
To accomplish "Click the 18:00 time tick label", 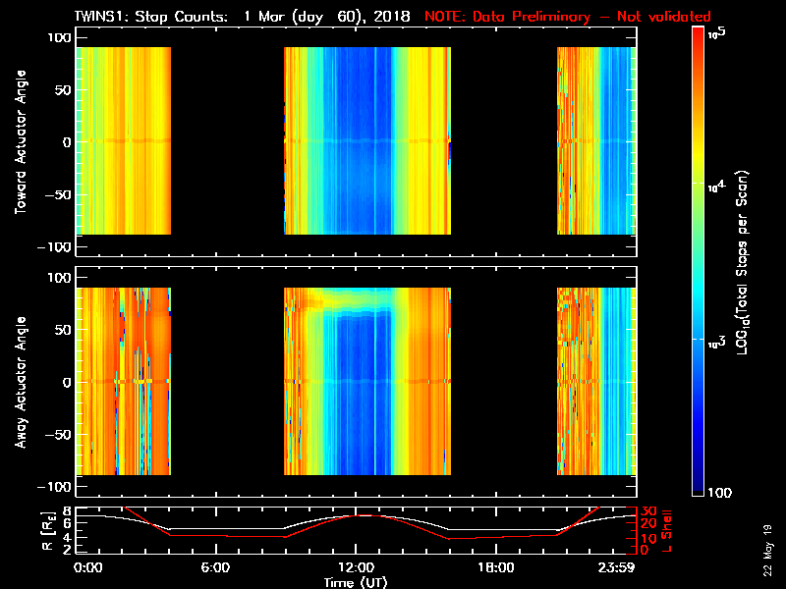I will [496, 568].
